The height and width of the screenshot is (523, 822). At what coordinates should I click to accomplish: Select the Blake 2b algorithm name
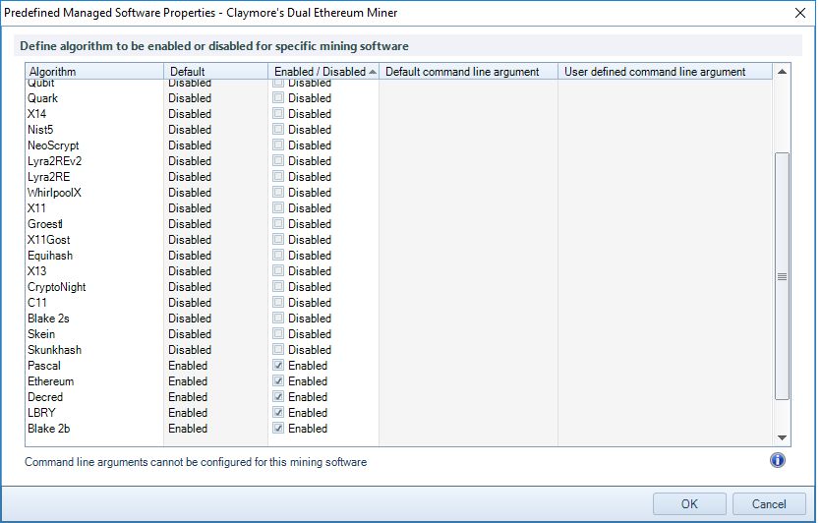point(49,429)
